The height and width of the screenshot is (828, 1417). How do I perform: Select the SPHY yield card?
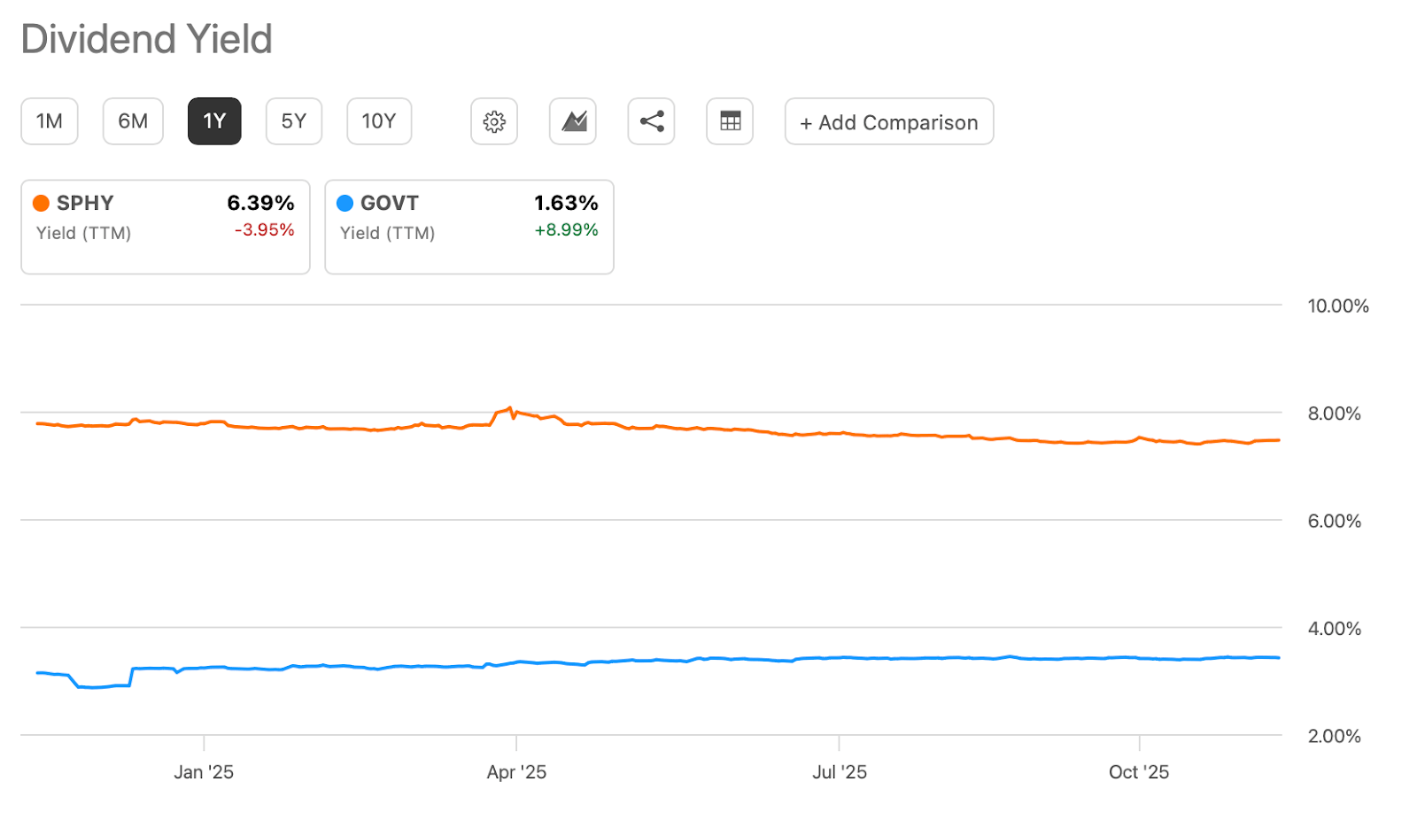point(166,228)
